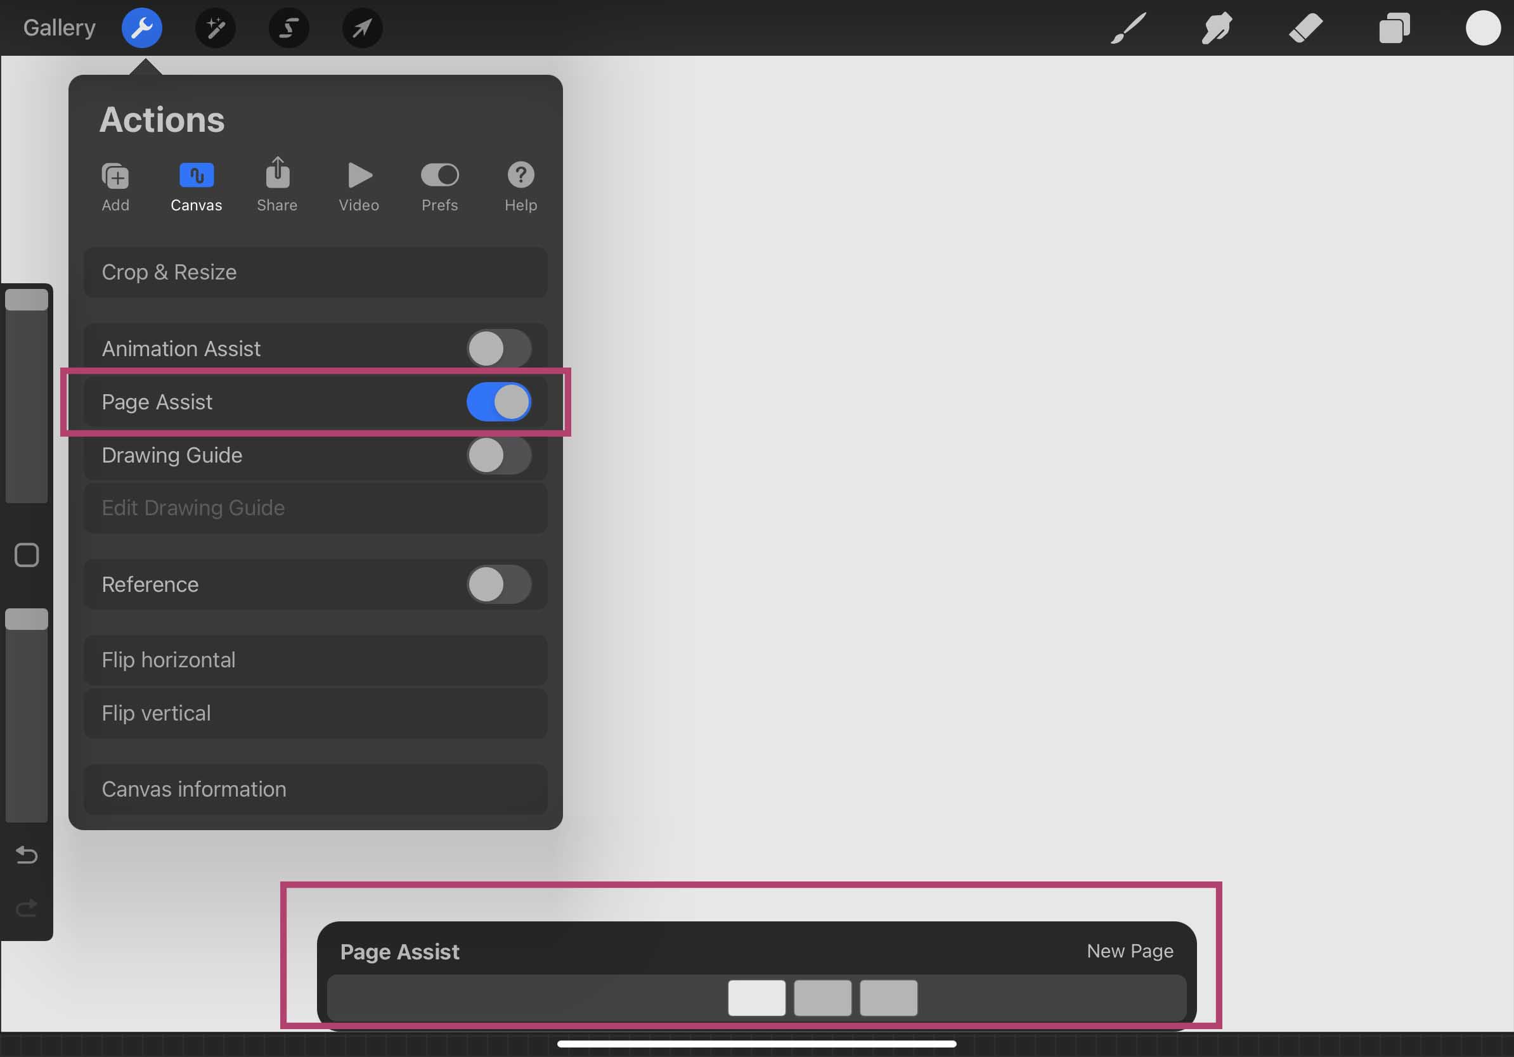The height and width of the screenshot is (1057, 1514).
Task: Tap the undo arrow in sidebar
Action: tap(27, 855)
